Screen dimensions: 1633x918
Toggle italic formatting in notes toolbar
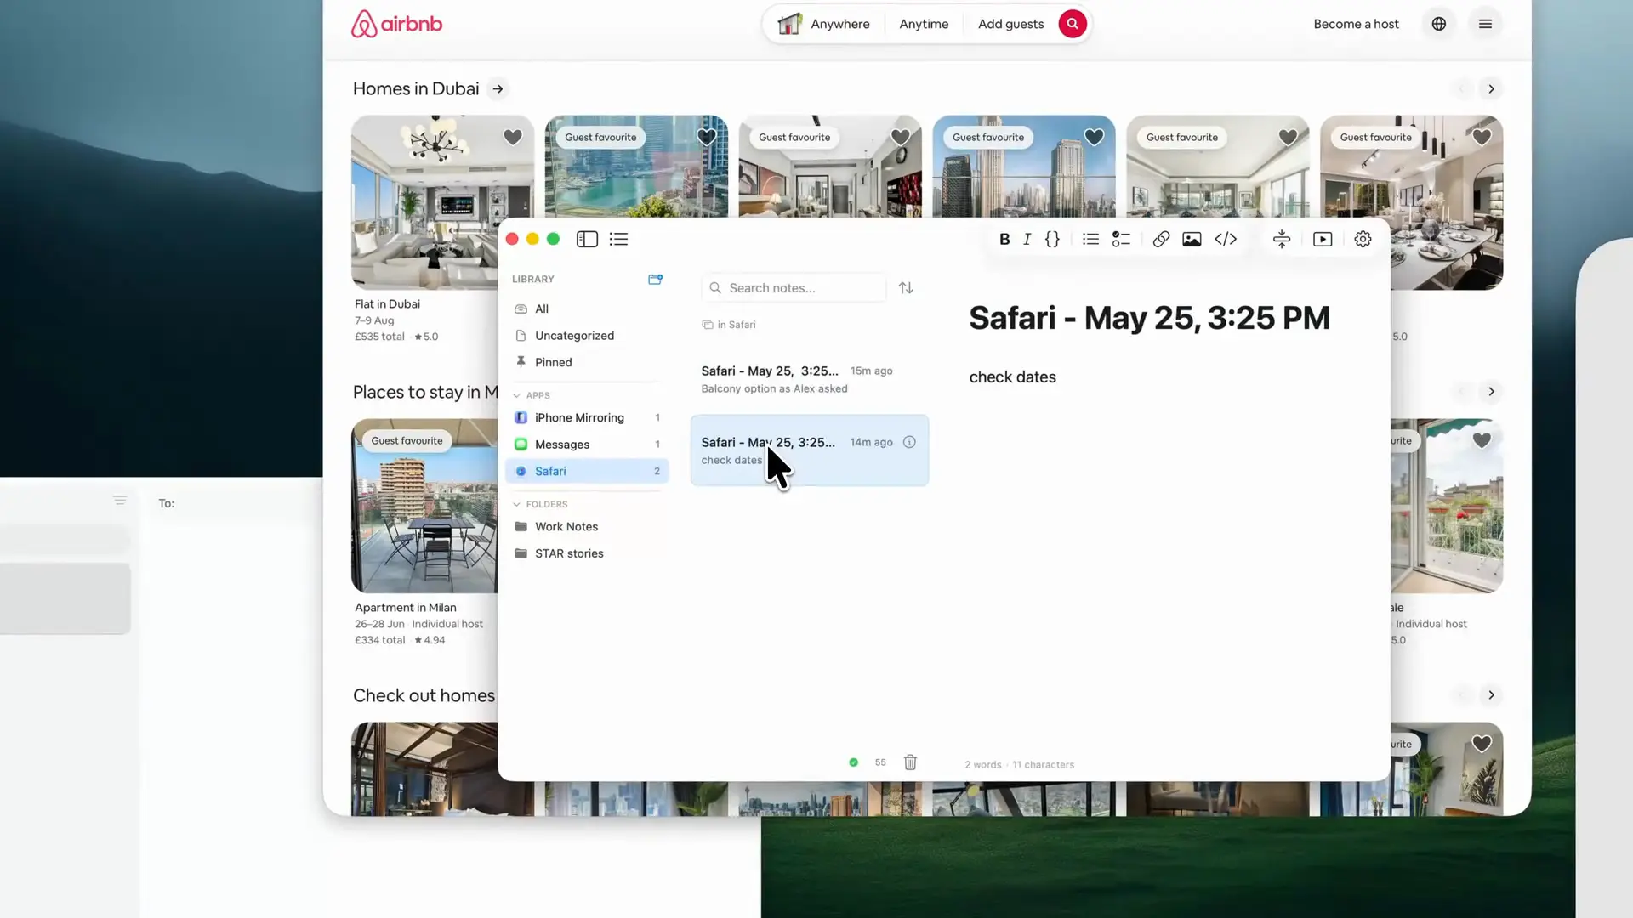[x=1027, y=240]
